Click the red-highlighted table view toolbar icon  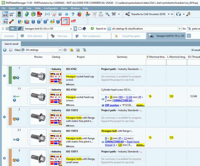click(x=65, y=21)
